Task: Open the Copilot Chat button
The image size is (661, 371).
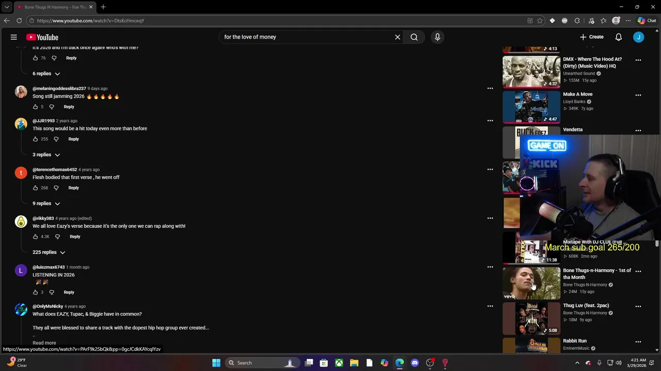Action: (647, 21)
